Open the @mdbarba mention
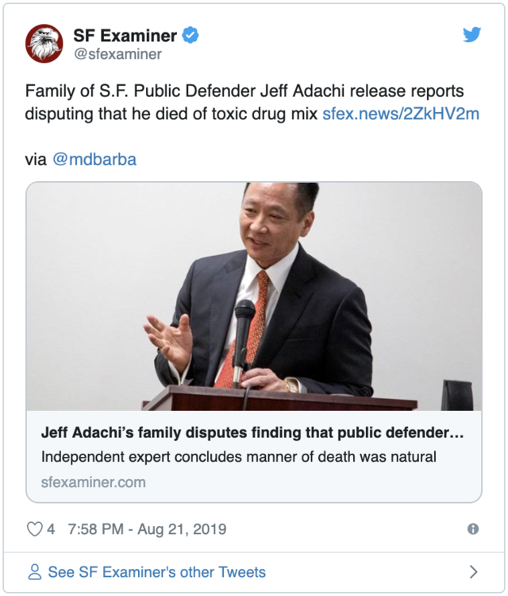Viewport: 508px width, 596px height. tap(94, 159)
